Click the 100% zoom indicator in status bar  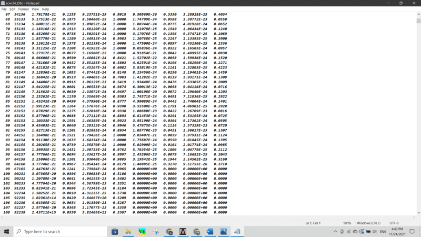tap(347, 223)
